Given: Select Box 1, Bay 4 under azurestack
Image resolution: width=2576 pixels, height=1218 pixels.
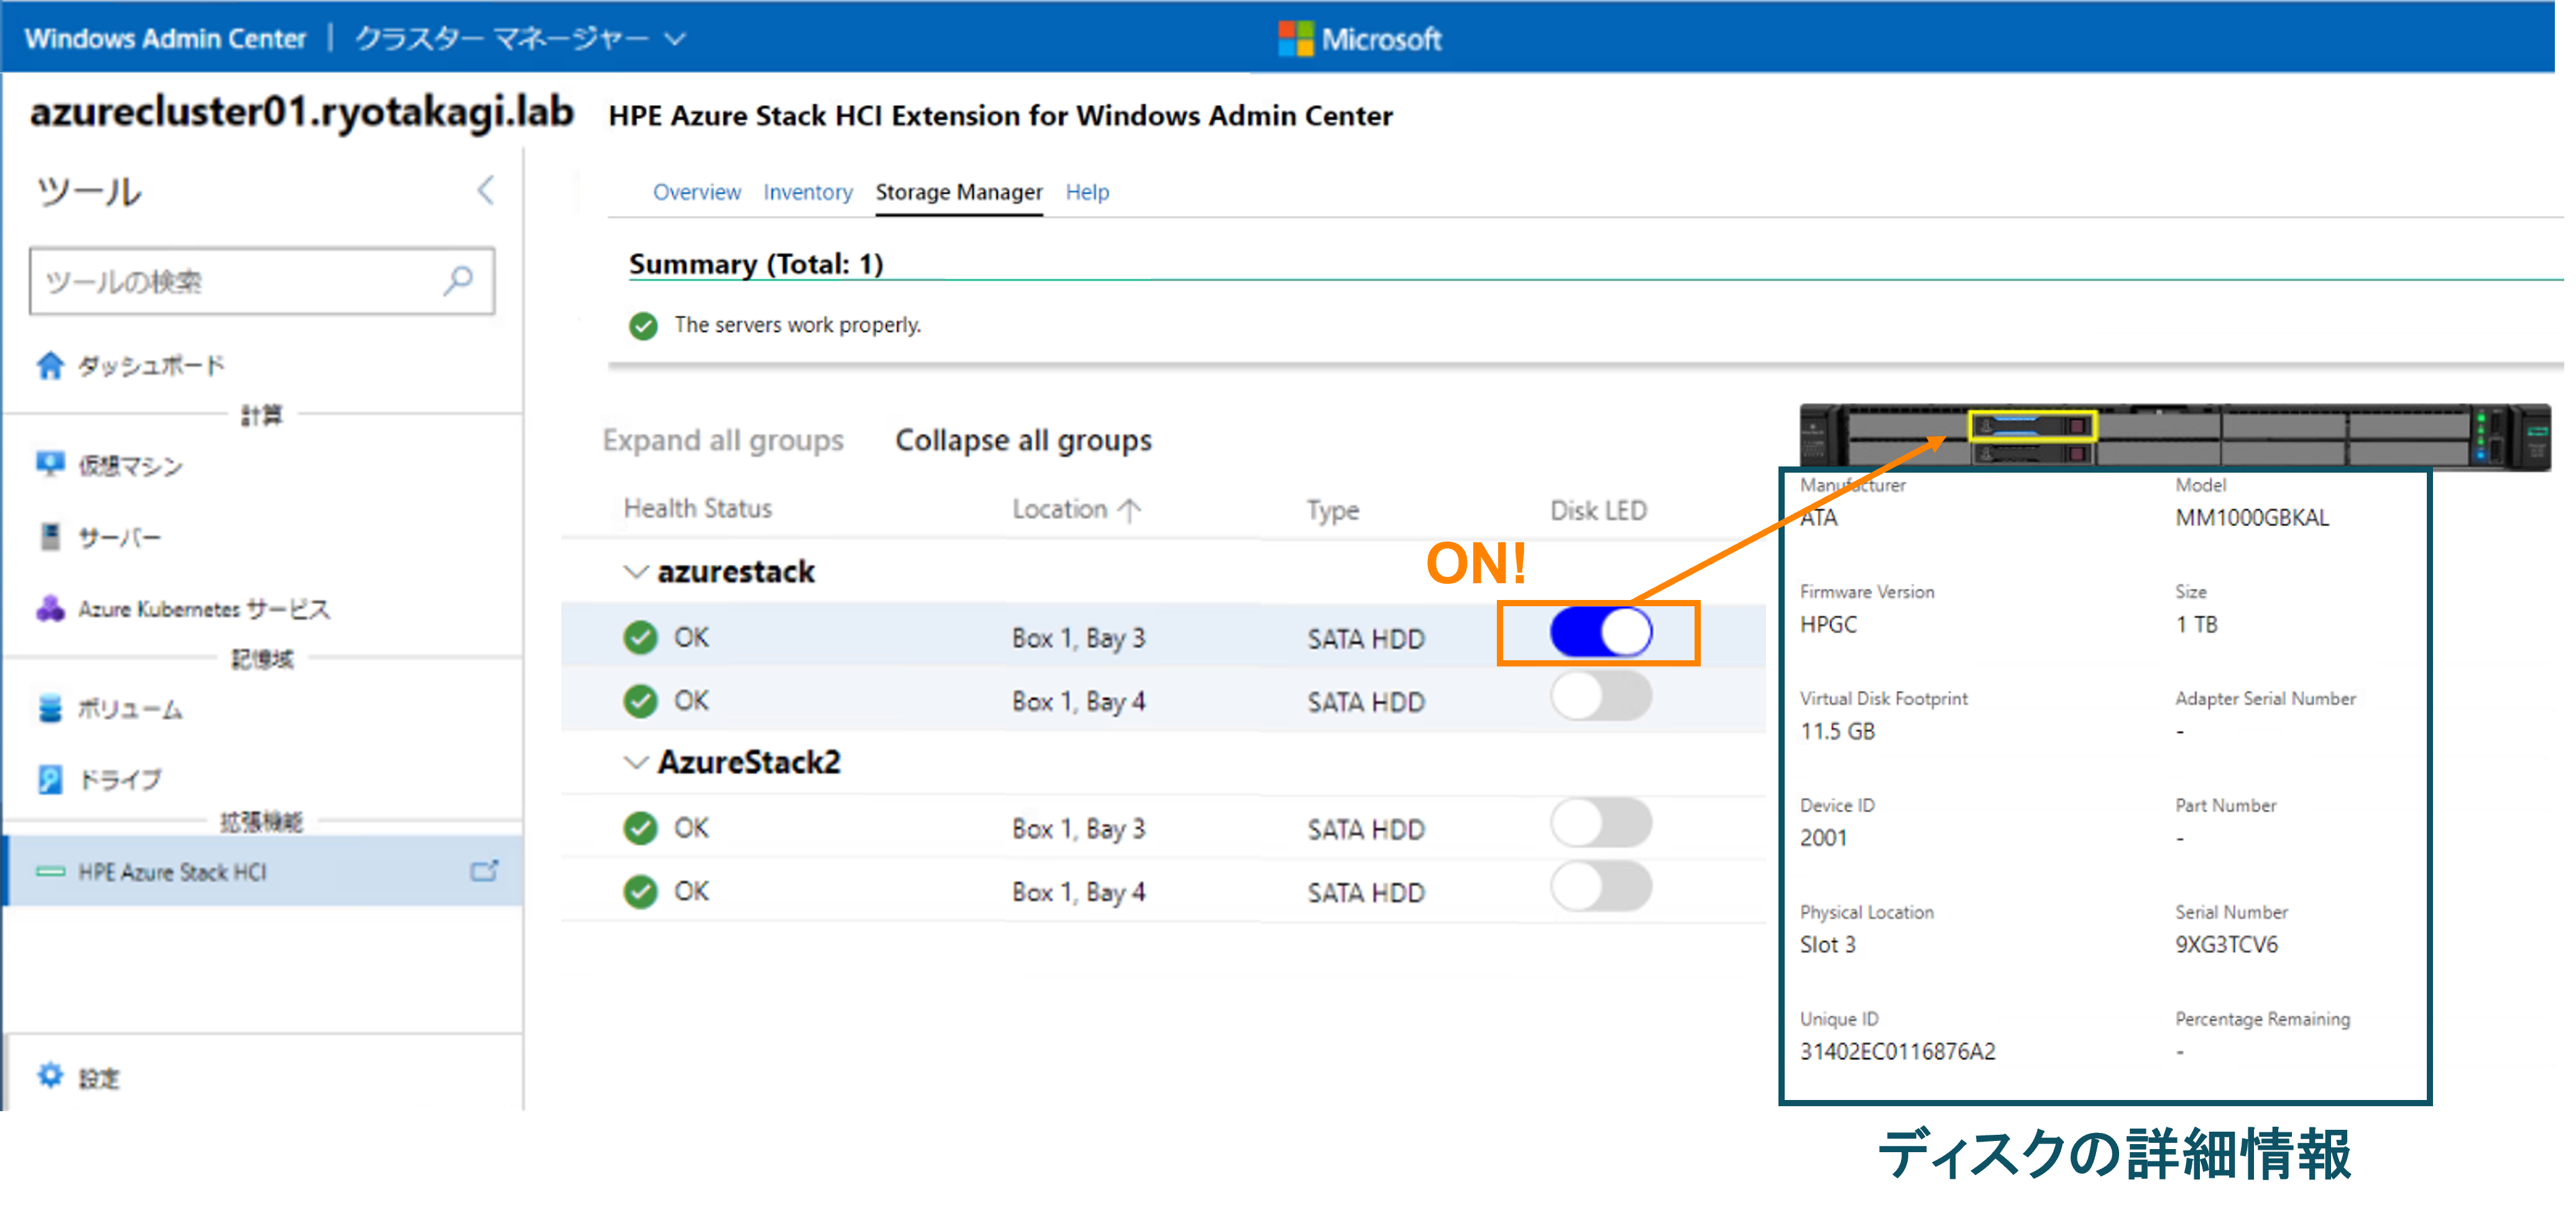Looking at the screenshot, I should (1078, 701).
